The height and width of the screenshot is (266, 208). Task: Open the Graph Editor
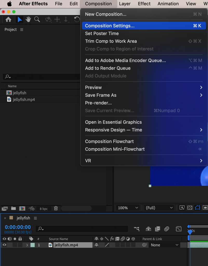tap(179, 229)
